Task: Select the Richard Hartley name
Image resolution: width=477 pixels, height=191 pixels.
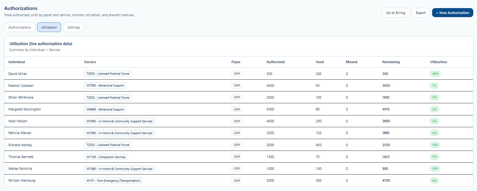Action: click(20, 145)
